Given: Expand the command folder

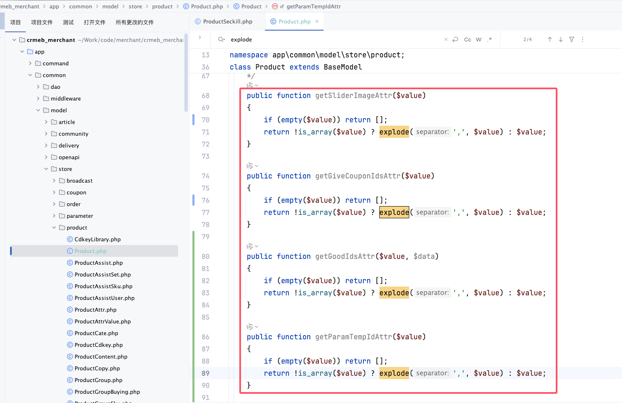Looking at the screenshot, I should [x=30, y=63].
